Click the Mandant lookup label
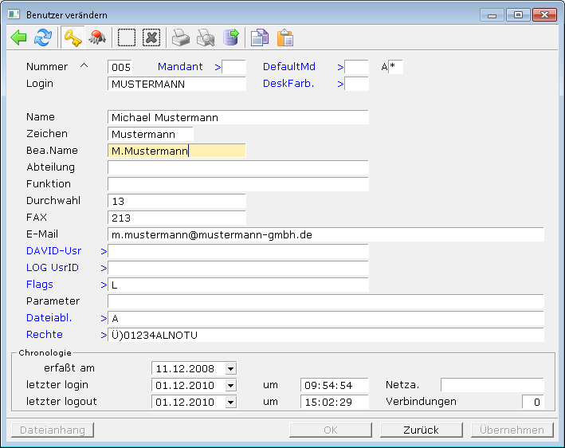The height and width of the screenshot is (448, 565). click(180, 67)
